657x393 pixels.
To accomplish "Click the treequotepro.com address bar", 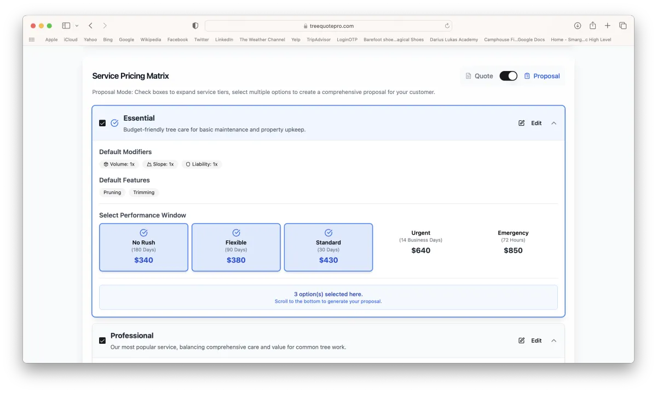I will point(328,26).
